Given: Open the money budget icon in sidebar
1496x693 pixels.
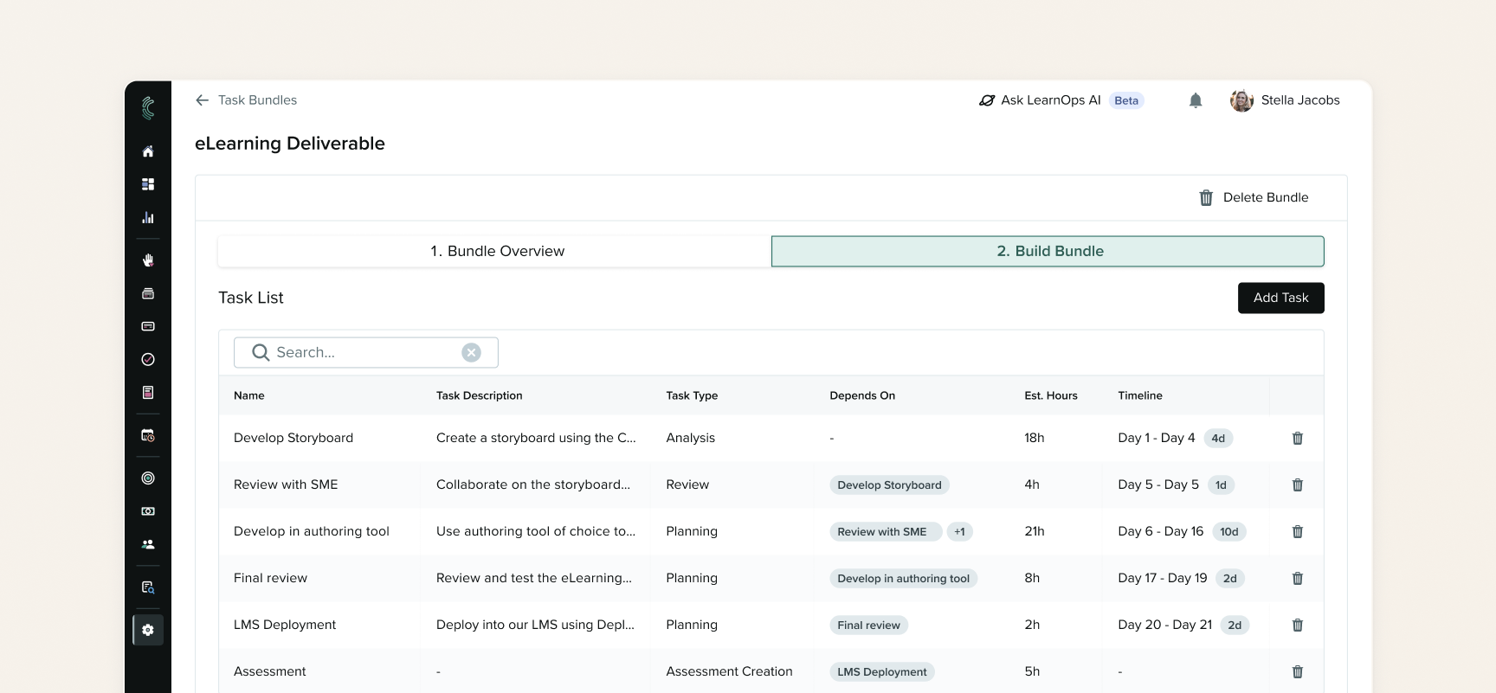Looking at the screenshot, I should pos(148,511).
